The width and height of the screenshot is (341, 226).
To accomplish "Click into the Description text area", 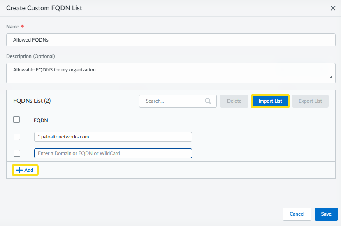I will point(171,73).
